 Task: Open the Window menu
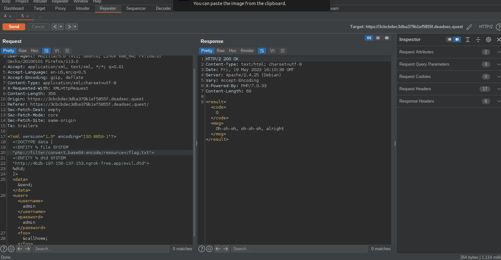(81, 2)
